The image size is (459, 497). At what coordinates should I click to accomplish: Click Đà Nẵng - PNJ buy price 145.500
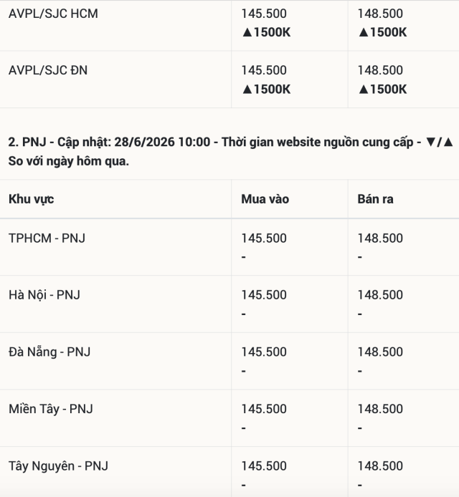click(264, 352)
